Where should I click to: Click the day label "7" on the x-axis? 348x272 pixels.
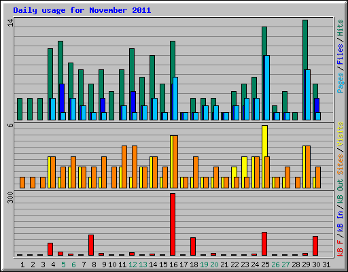pos(84,265)
